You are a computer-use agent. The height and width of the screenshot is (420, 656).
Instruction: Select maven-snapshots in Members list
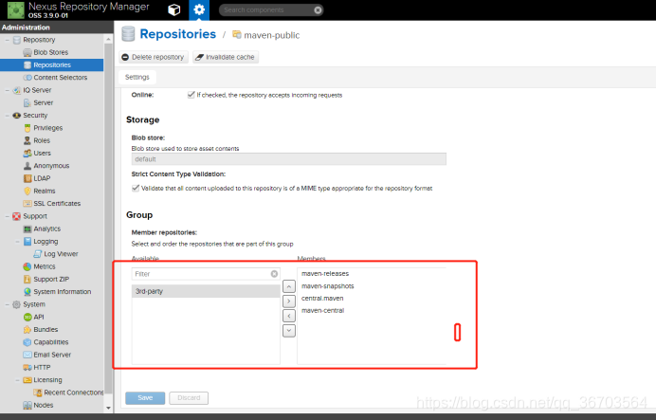[x=328, y=286]
